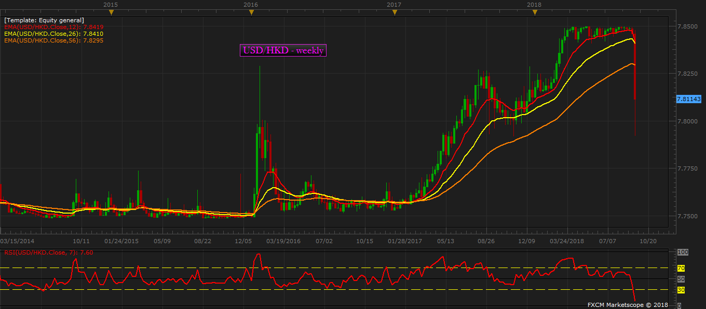This screenshot has width=706, height=309.
Task: Select the red EMA 12 indicator legend
Action: (x=54, y=27)
